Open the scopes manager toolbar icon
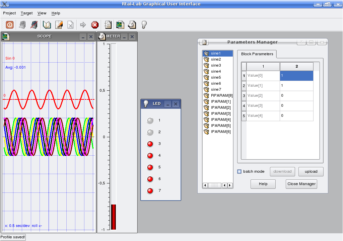Viewport: 343px width, 241px height. [120, 24]
